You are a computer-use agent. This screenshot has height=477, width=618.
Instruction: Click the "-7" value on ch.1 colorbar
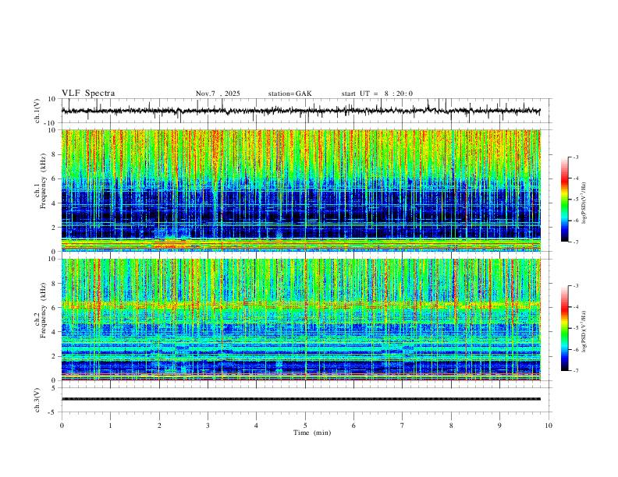tap(576, 242)
